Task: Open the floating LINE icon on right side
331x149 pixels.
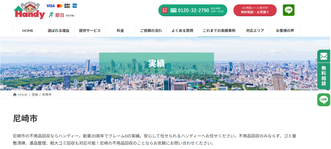Action: pyautogui.click(x=324, y=100)
